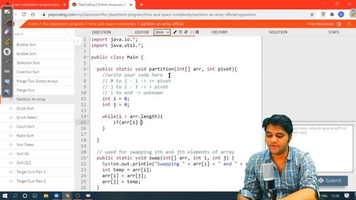Open the Windows Start menu
This screenshot has width=356, height=200.
click(5, 196)
